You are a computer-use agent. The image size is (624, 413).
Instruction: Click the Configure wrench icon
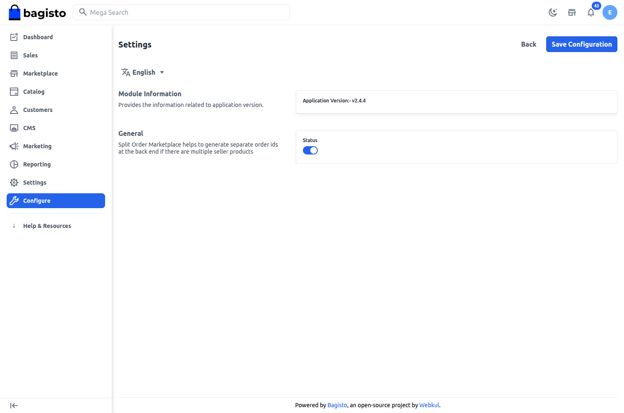coord(14,201)
